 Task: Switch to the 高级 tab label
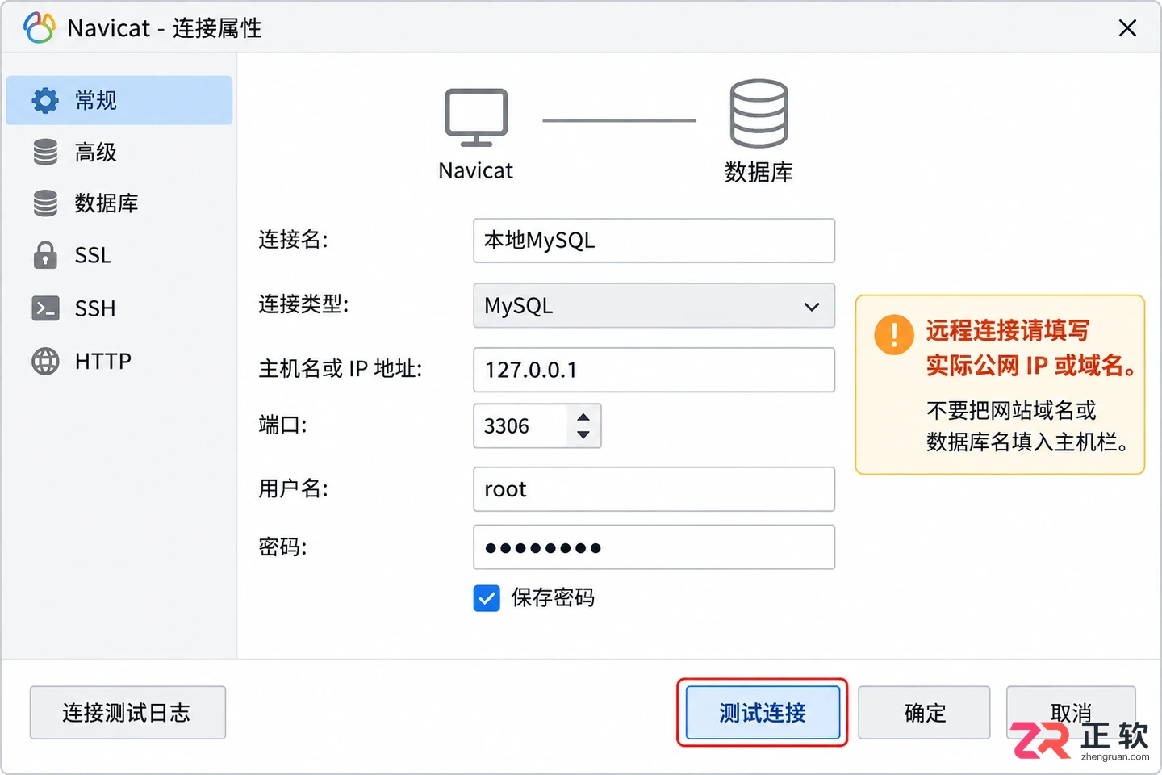(x=96, y=152)
